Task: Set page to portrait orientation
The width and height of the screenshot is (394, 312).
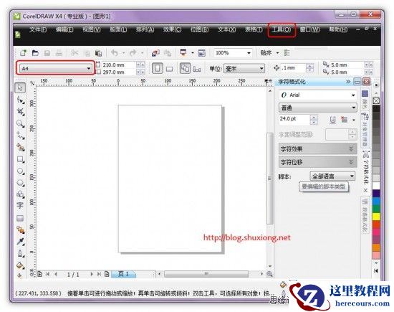Action: pyautogui.click(x=158, y=68)
